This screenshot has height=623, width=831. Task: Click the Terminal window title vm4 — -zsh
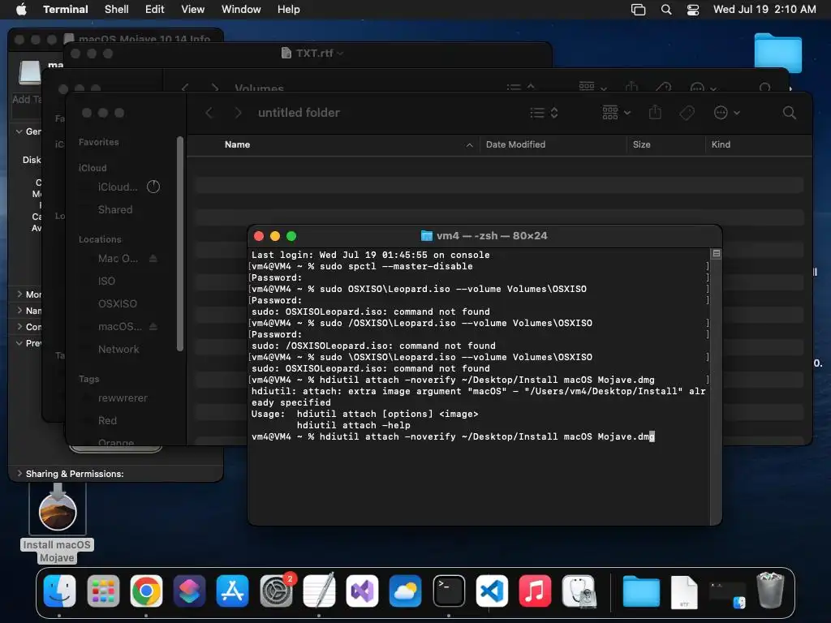click(x=491, y=236)
